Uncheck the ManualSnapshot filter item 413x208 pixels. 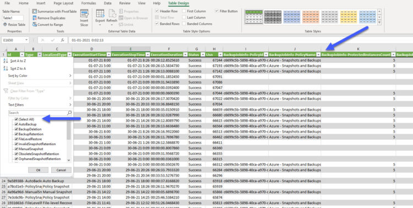coord(17,149)
